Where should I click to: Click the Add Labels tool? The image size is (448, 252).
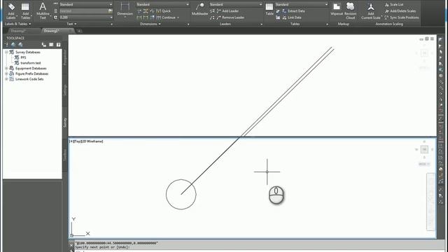11,11
